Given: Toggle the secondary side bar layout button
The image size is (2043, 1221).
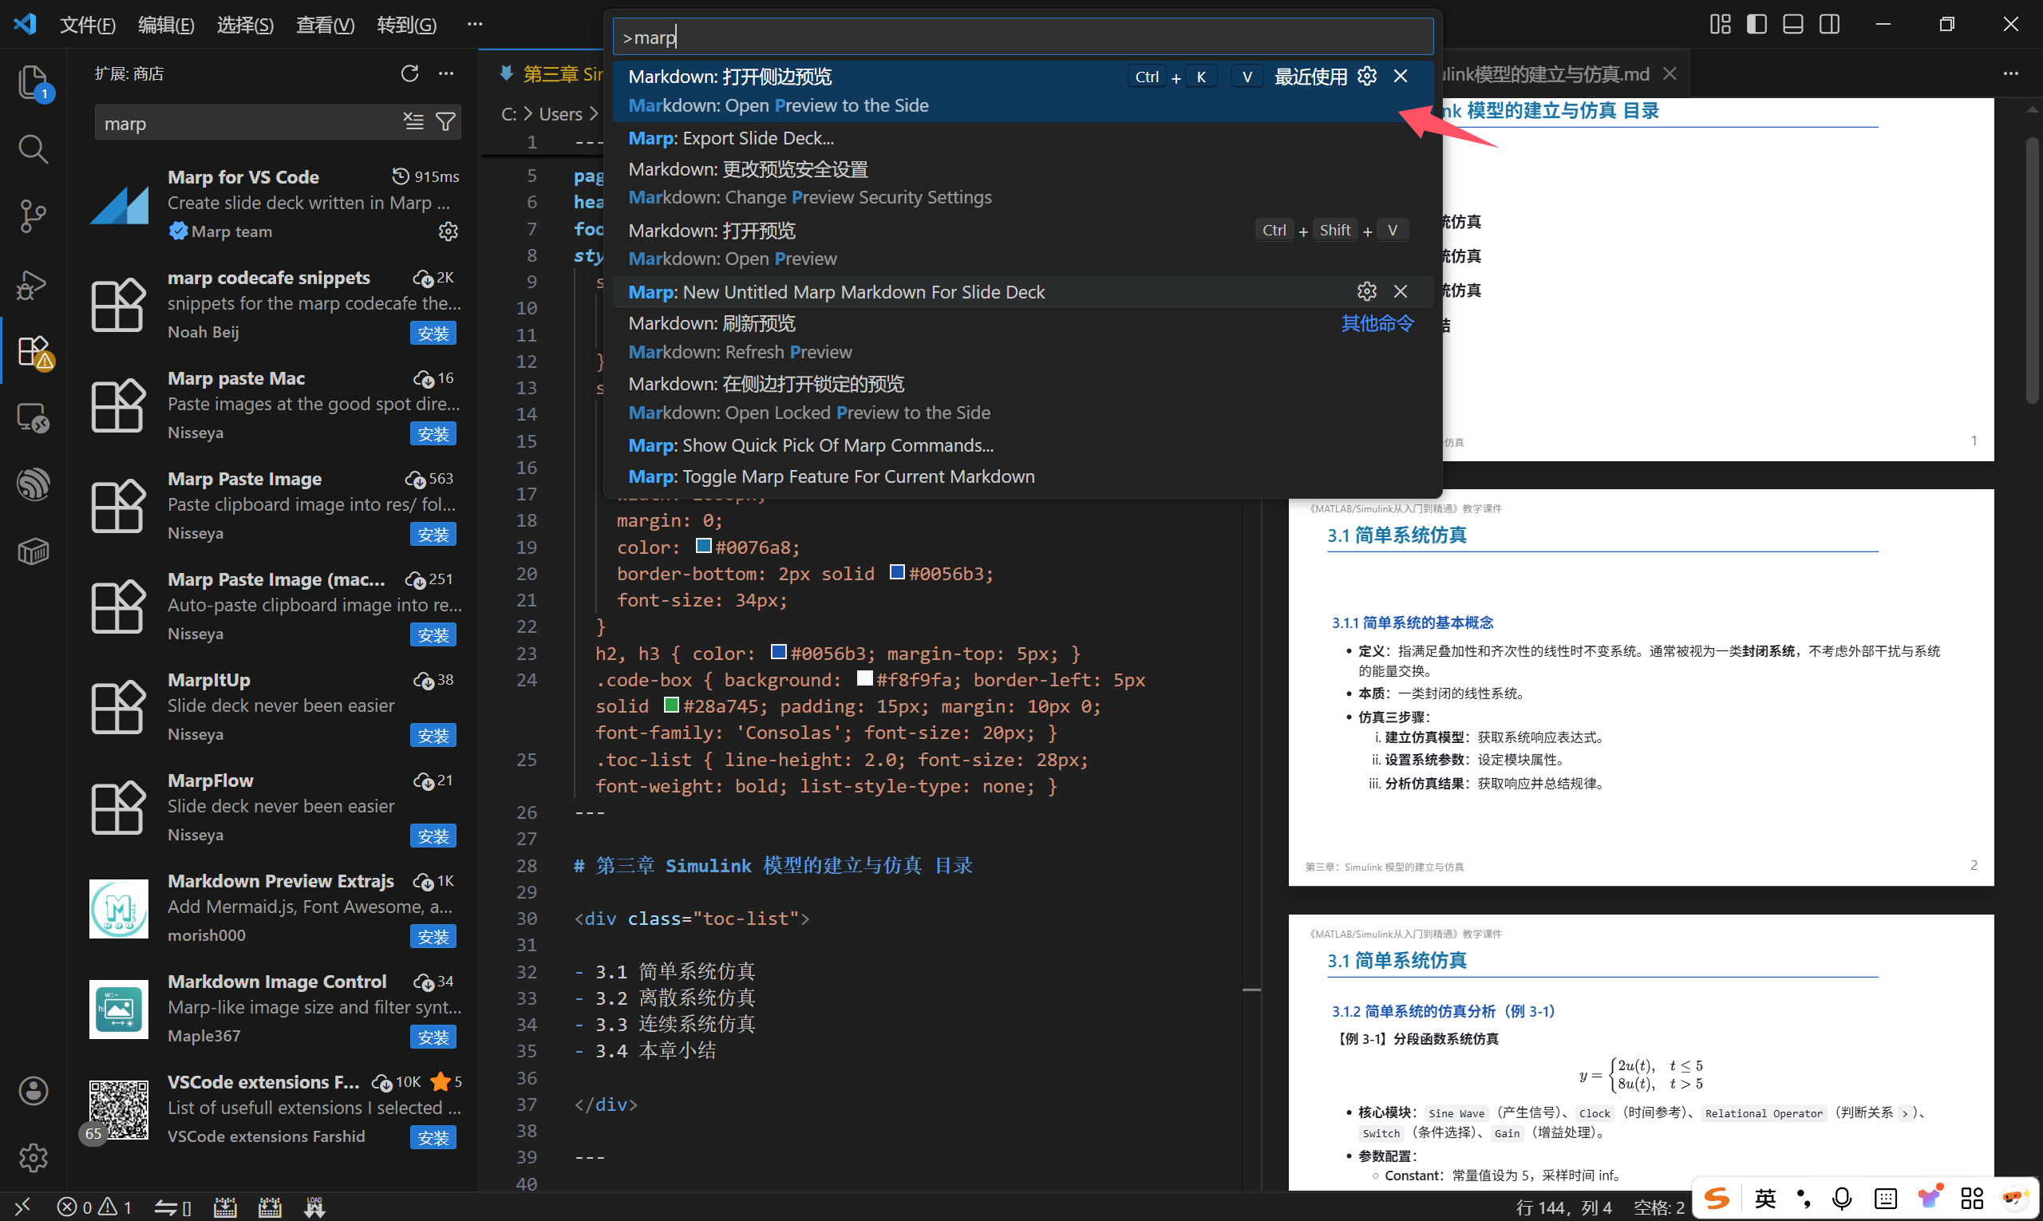Looking at the screenshot, I should 1828,25.
